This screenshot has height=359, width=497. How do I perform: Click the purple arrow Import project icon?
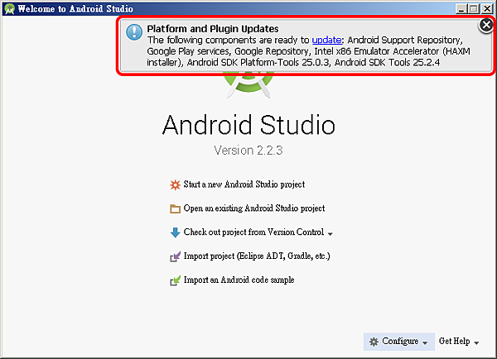(x=175, y=256)
